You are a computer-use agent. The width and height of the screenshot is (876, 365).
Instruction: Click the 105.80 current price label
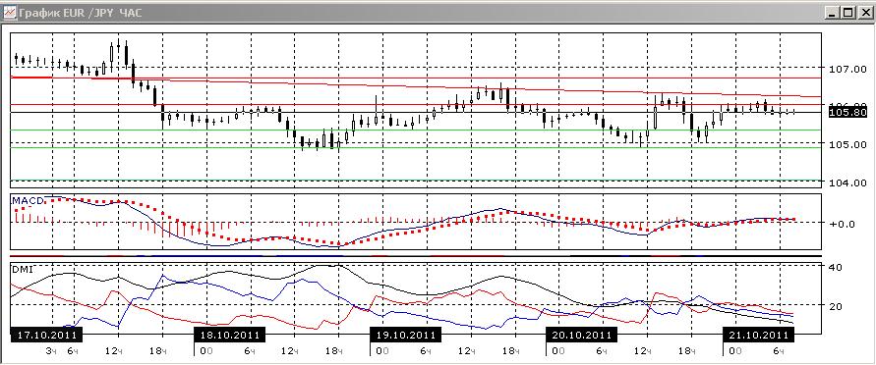click(x=848, y=113)
